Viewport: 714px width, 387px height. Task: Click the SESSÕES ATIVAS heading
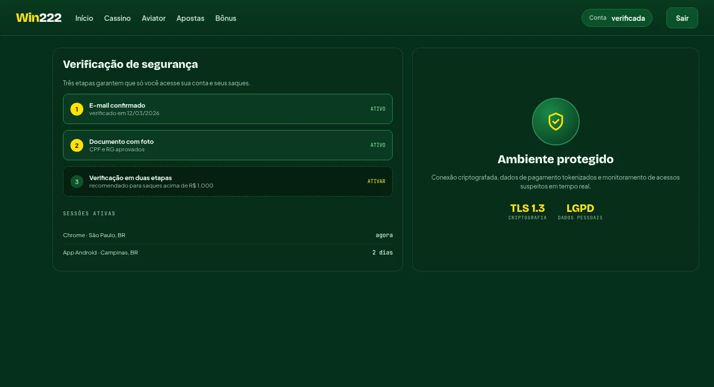tap(89, 213)
